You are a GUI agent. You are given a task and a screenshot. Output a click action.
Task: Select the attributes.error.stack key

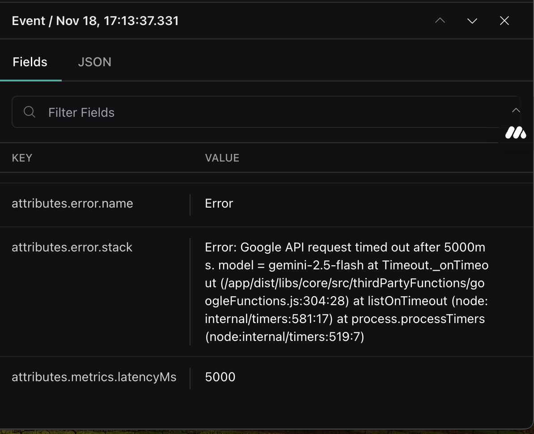point(72,247)
